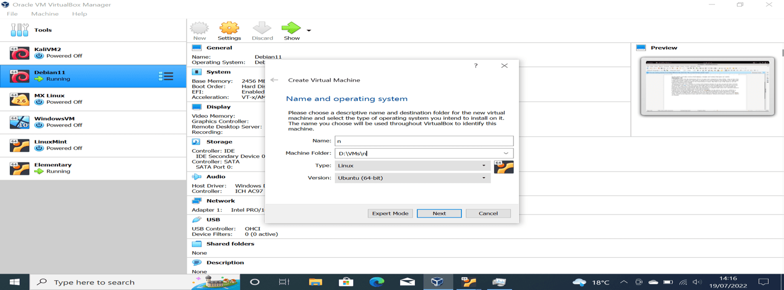Viewport: 784px width, 290px height.
Task: Open the Settings gear in the toolbar
Action: [229, 31]
